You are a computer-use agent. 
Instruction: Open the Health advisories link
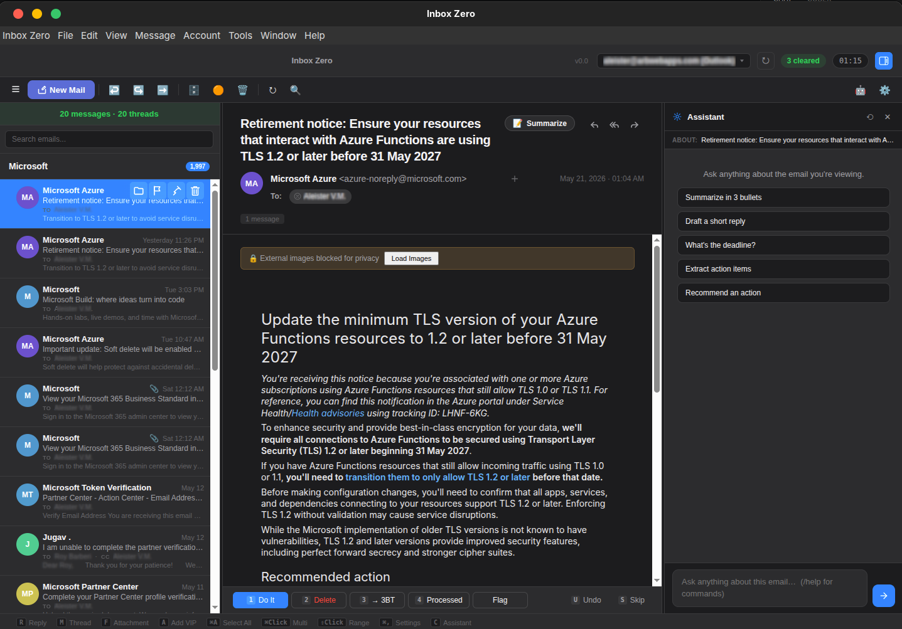click(328, 413)
